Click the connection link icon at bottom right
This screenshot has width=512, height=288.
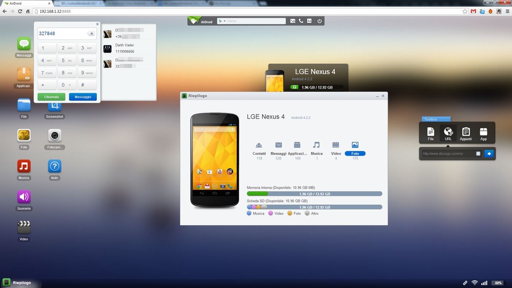(465, 283)
